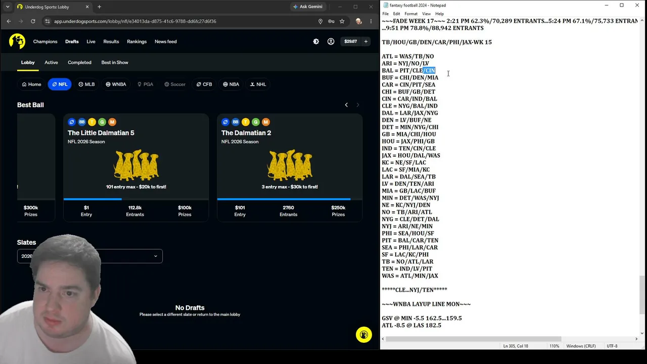Reload the Underdog Sports page
The height and width of the screenshot is (364, 647).
pos(33,21)
